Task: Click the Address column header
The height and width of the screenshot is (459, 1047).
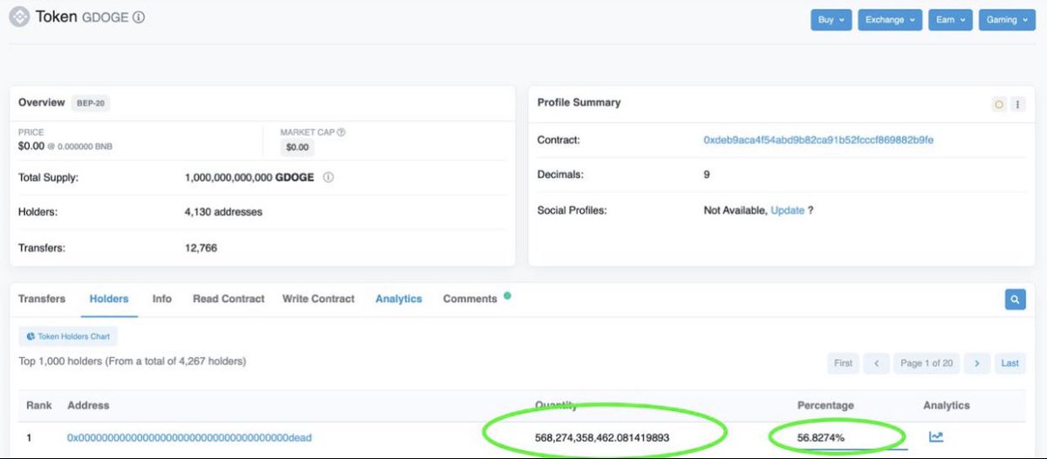Action: (x=88, y=405)
